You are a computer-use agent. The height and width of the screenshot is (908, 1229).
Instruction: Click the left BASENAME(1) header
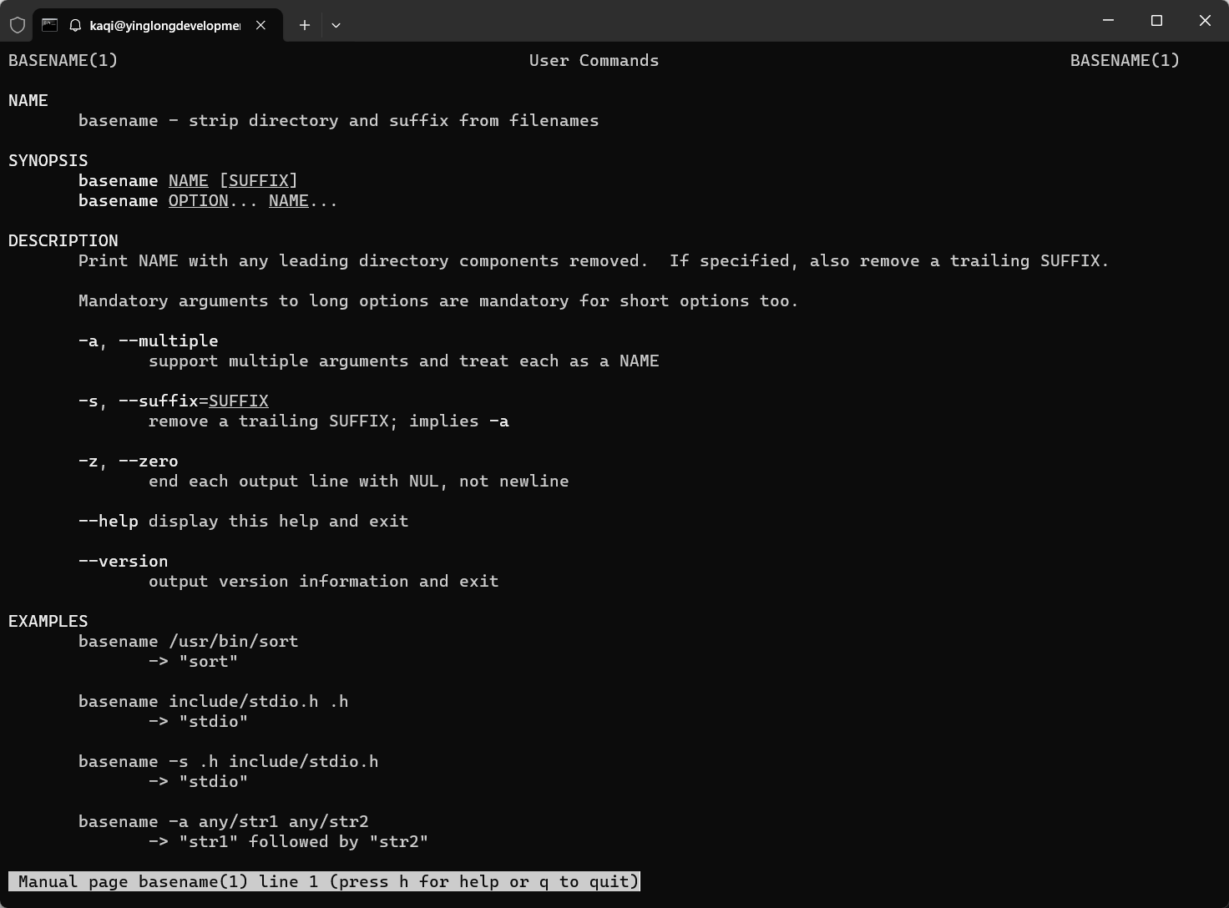pos(63,60)
